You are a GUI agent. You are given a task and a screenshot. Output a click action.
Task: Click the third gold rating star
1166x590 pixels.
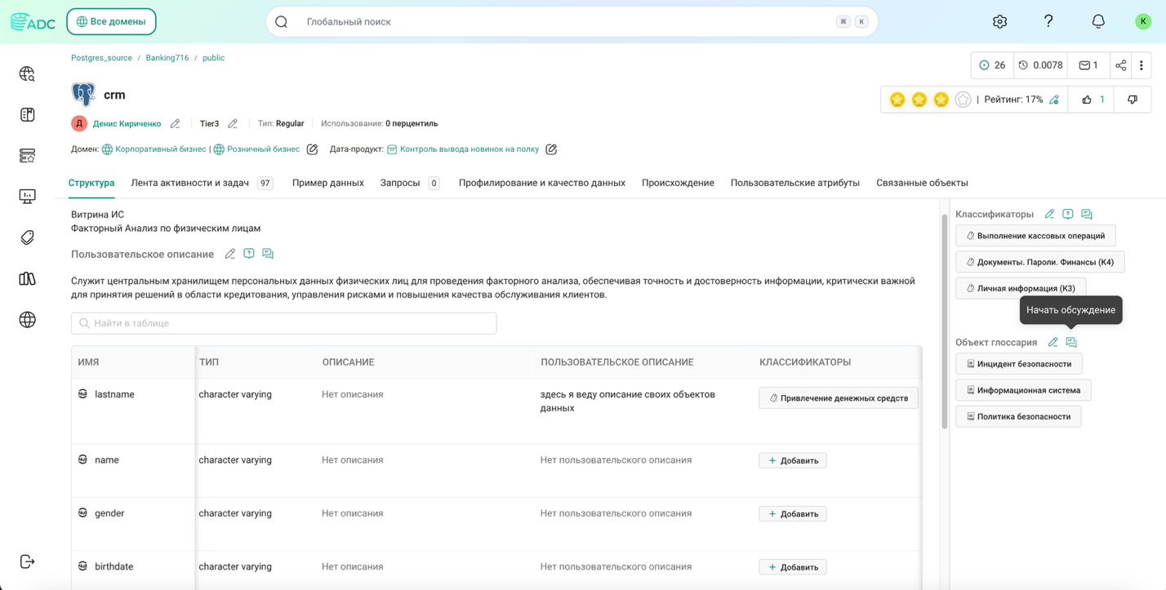[941, 100]
